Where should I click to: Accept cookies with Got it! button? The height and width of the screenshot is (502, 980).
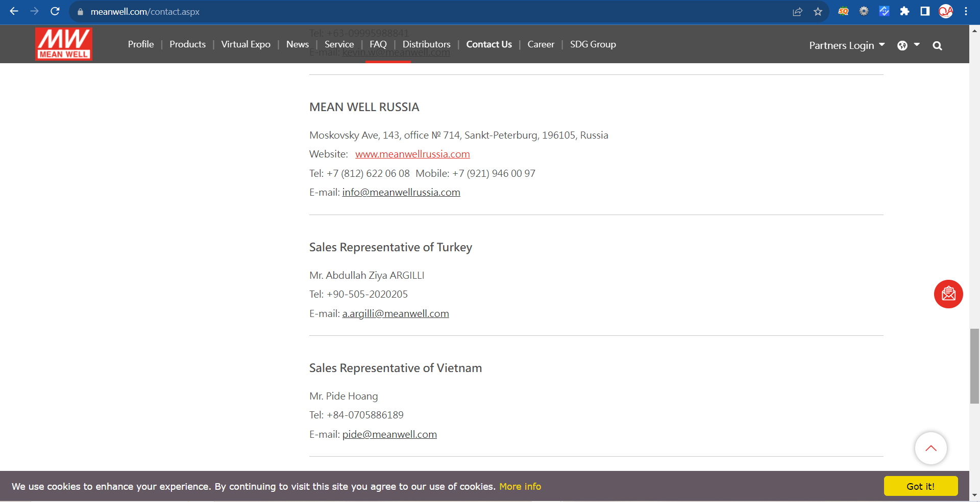[920, 486]
